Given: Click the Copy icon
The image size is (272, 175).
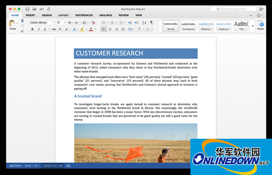Looking at the screenshot, I should click(22, 26).
